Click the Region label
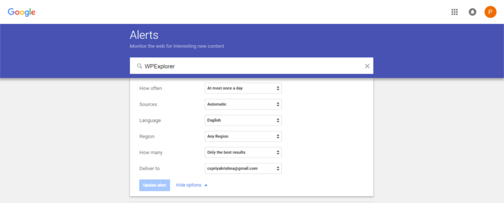The image size is (504, 203). click(x=147, y=137)
